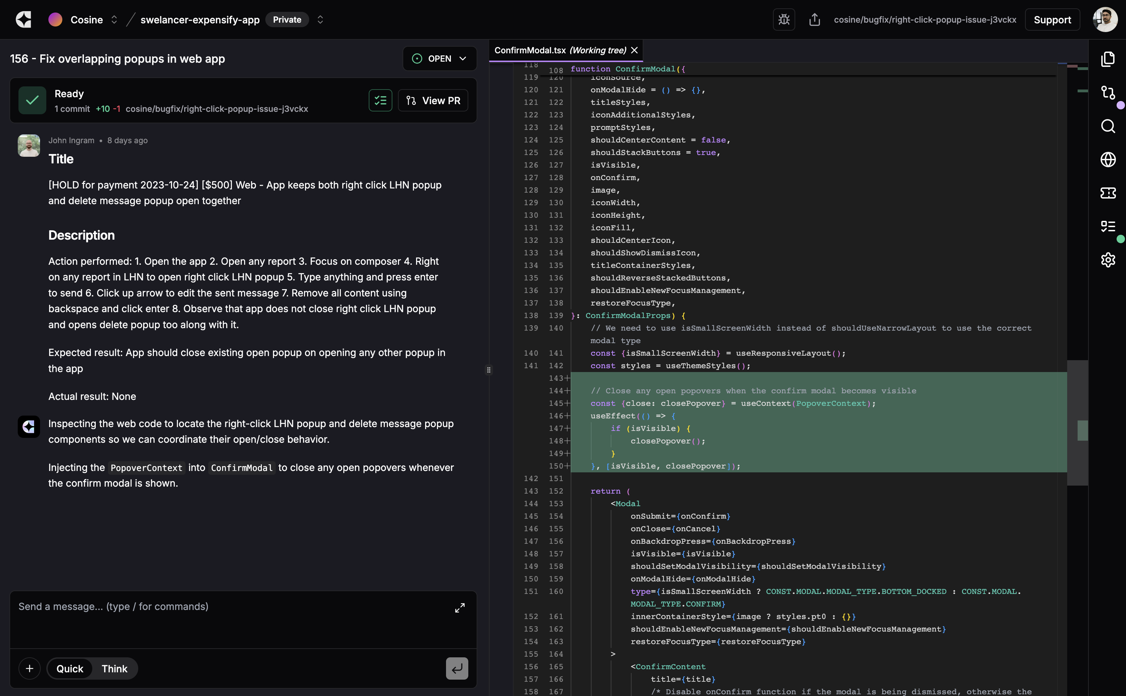Image resolution: width=1126 pixels, height=696 pixels.
Task: Open the globe browser icon in sidebar
Action: (1108, 159)
